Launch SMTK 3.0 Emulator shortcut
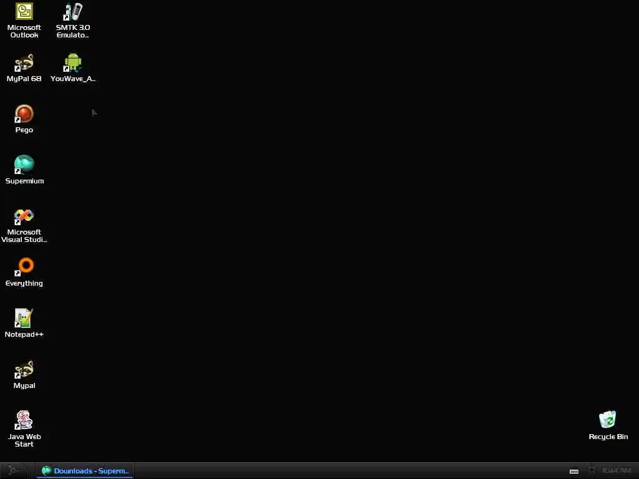 tap(73, 21)
